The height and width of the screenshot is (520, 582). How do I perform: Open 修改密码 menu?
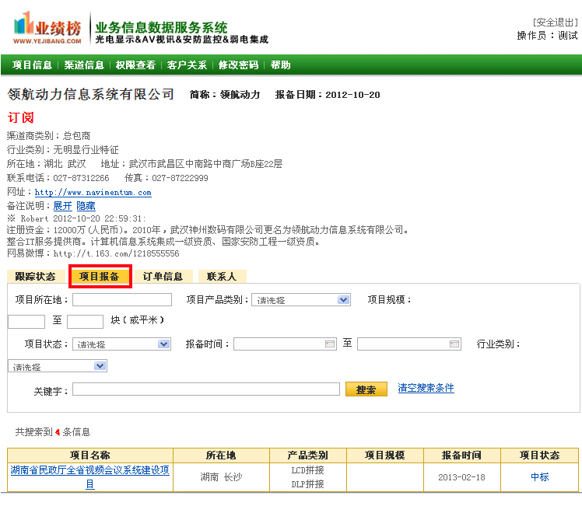[238, 65]
